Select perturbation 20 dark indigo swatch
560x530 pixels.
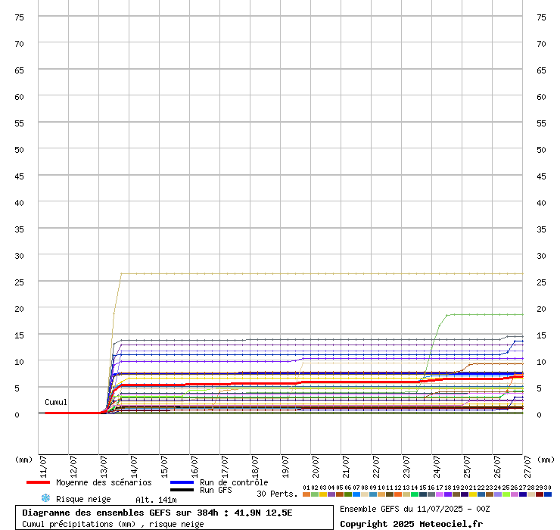pyautogui.click(x=465, y=494)
